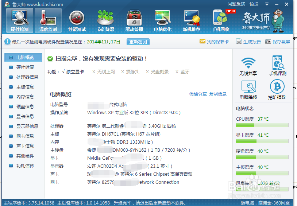297x206 pixels.
Task: Click the 主程序版本 3.75.14.1058 status text
Action: [29, 203]
